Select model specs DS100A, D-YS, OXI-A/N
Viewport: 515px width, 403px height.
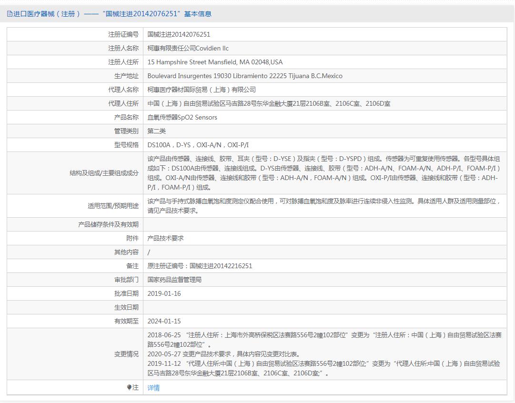[198, 145]
